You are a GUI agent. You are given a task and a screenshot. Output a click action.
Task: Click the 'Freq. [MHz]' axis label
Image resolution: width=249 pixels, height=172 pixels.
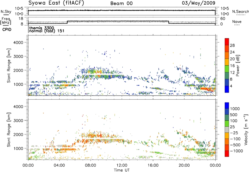(x=6, y=21)
